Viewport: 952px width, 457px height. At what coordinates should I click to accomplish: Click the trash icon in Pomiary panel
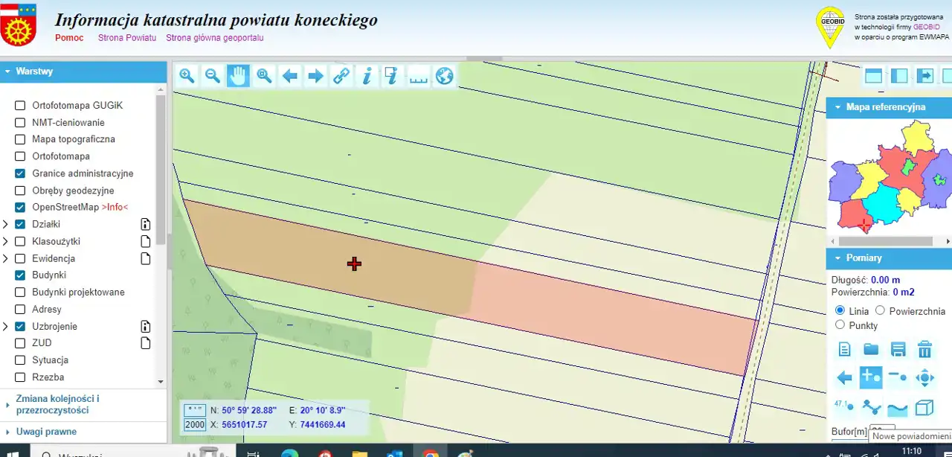[924, 349]
